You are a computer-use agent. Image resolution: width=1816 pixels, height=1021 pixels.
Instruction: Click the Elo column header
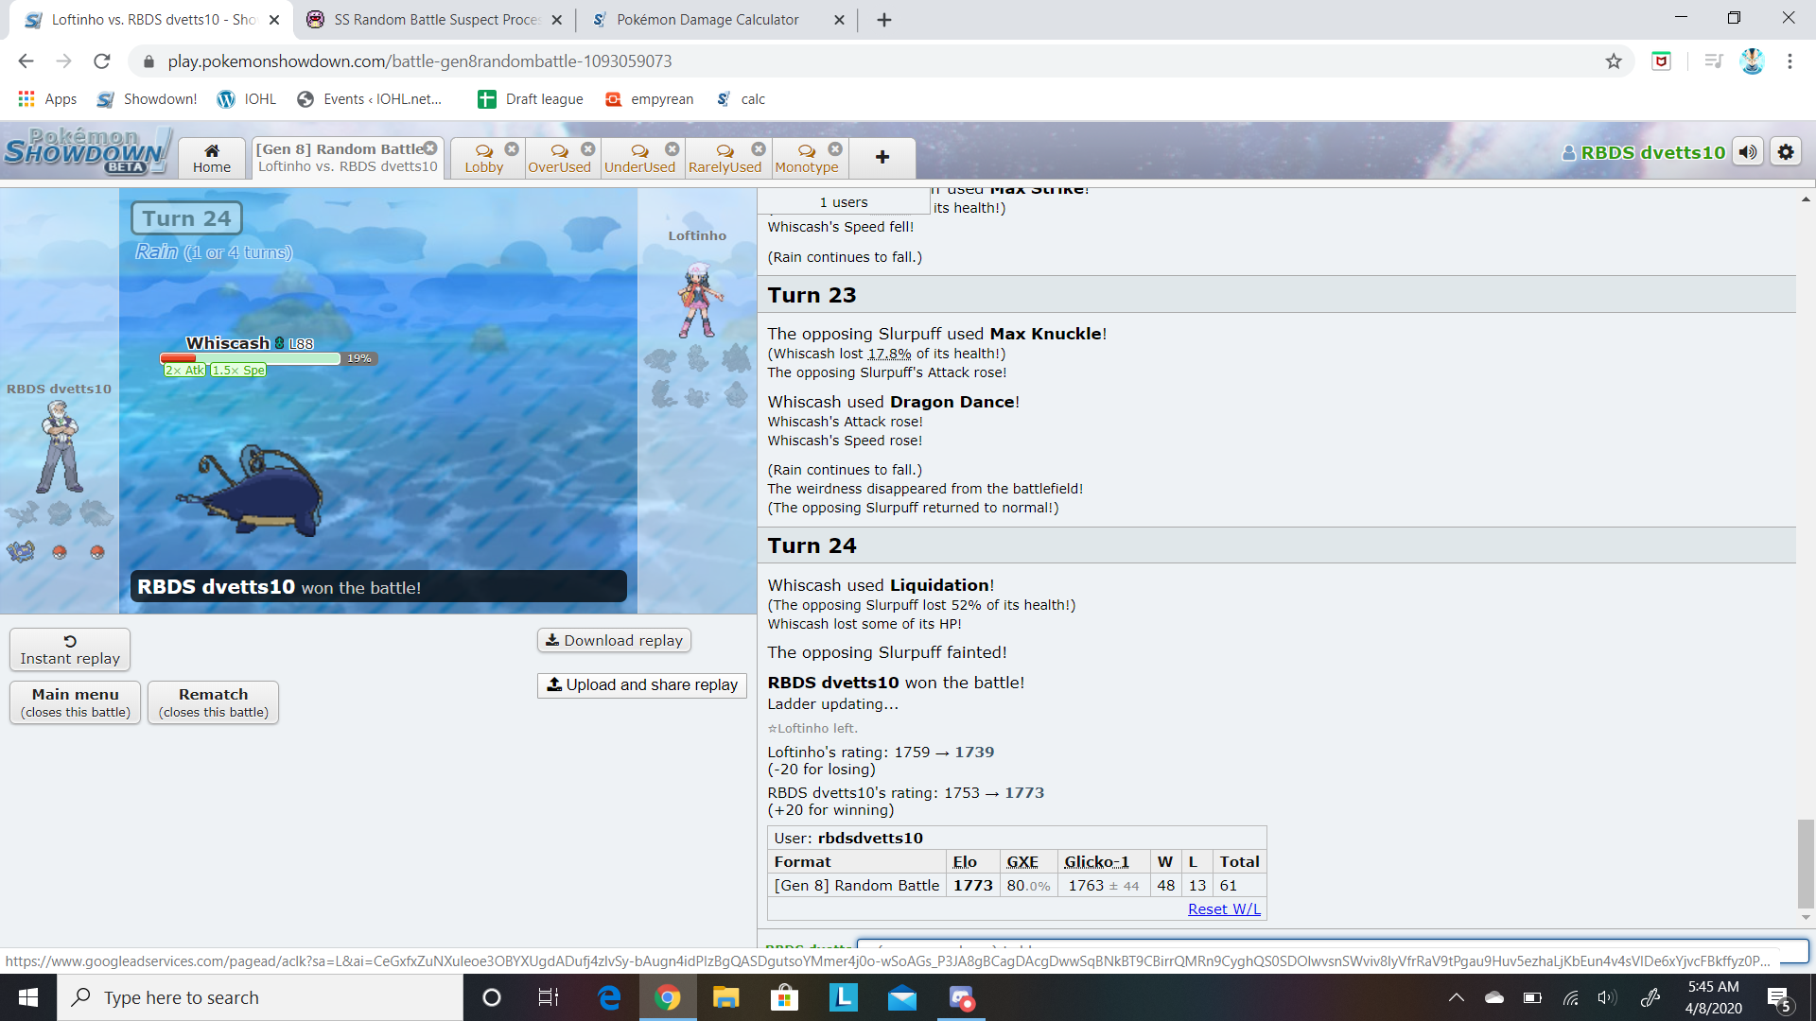965,861
